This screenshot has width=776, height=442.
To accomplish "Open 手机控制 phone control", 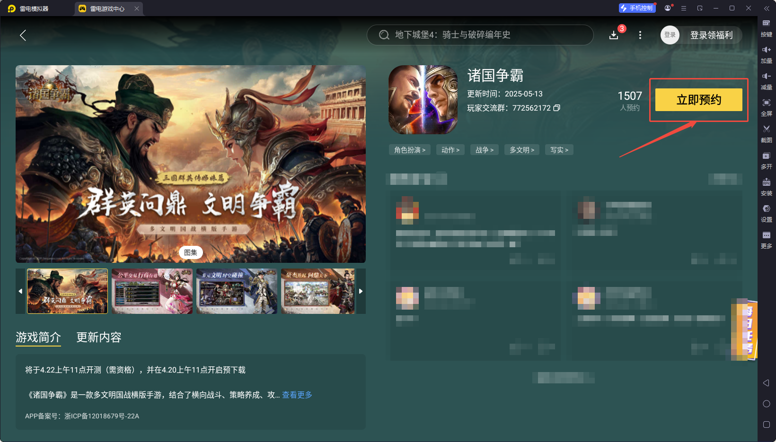I will coord(637,8).
